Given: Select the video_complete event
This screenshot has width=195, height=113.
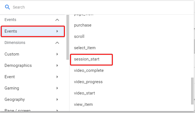Looking at the screenshot, I should tap(89, 70).
